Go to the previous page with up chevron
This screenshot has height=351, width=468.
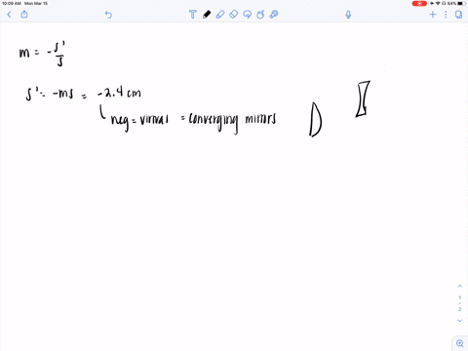(459, 286)
